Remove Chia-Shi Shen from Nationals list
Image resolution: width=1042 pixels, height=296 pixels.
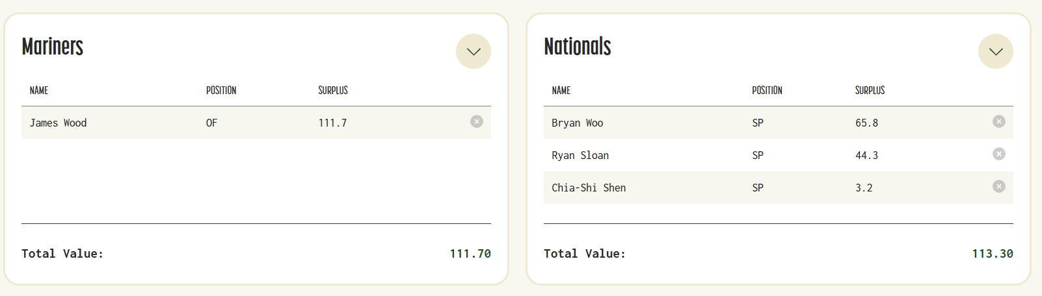(x=999, y=186)
